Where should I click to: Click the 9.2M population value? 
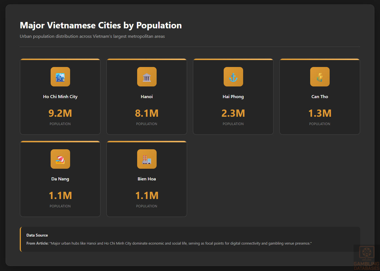[x=60, y=113]
